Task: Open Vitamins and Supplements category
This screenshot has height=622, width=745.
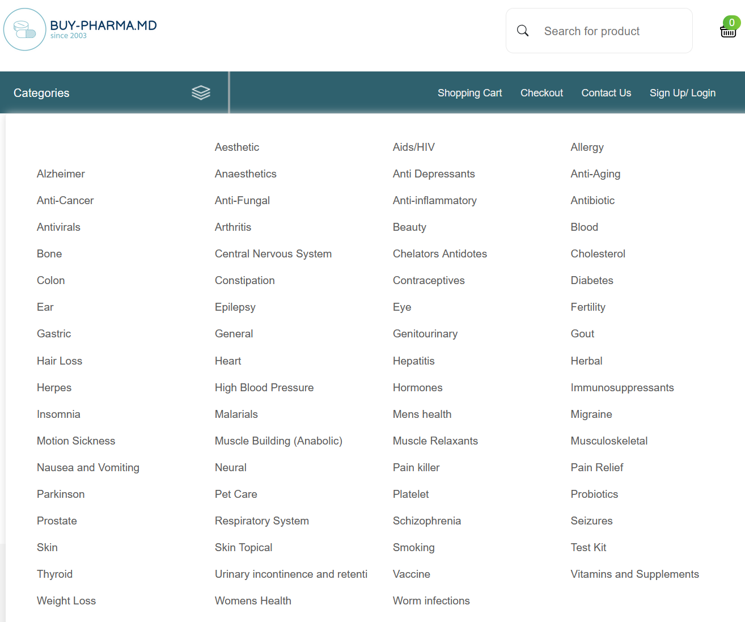Action: point(634,574)
